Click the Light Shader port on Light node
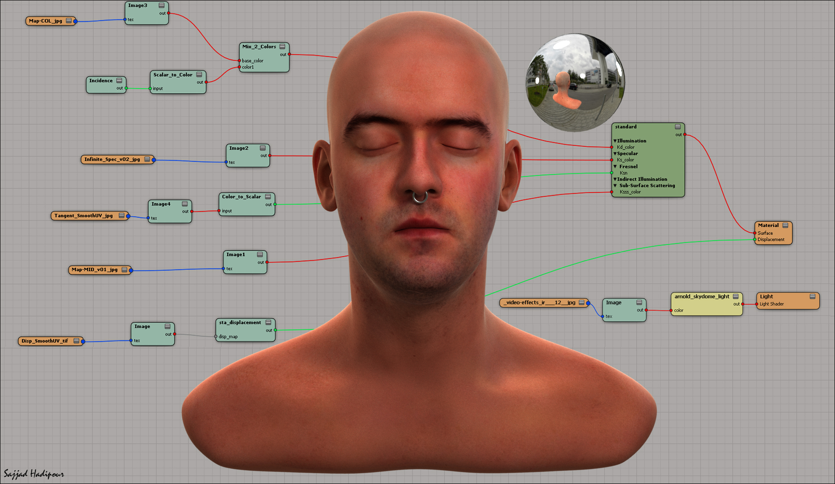The width and height of the screenshot is (835, 484). [x=756, y=304]
